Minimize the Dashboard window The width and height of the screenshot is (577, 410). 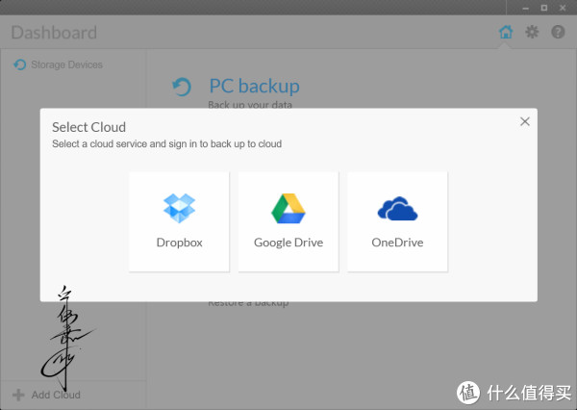coord(525,8)
